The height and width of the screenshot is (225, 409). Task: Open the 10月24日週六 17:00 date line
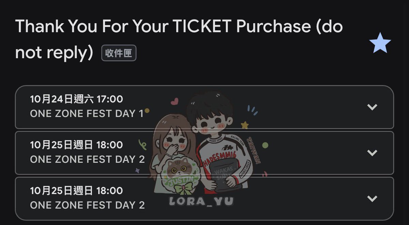point(76,99)
